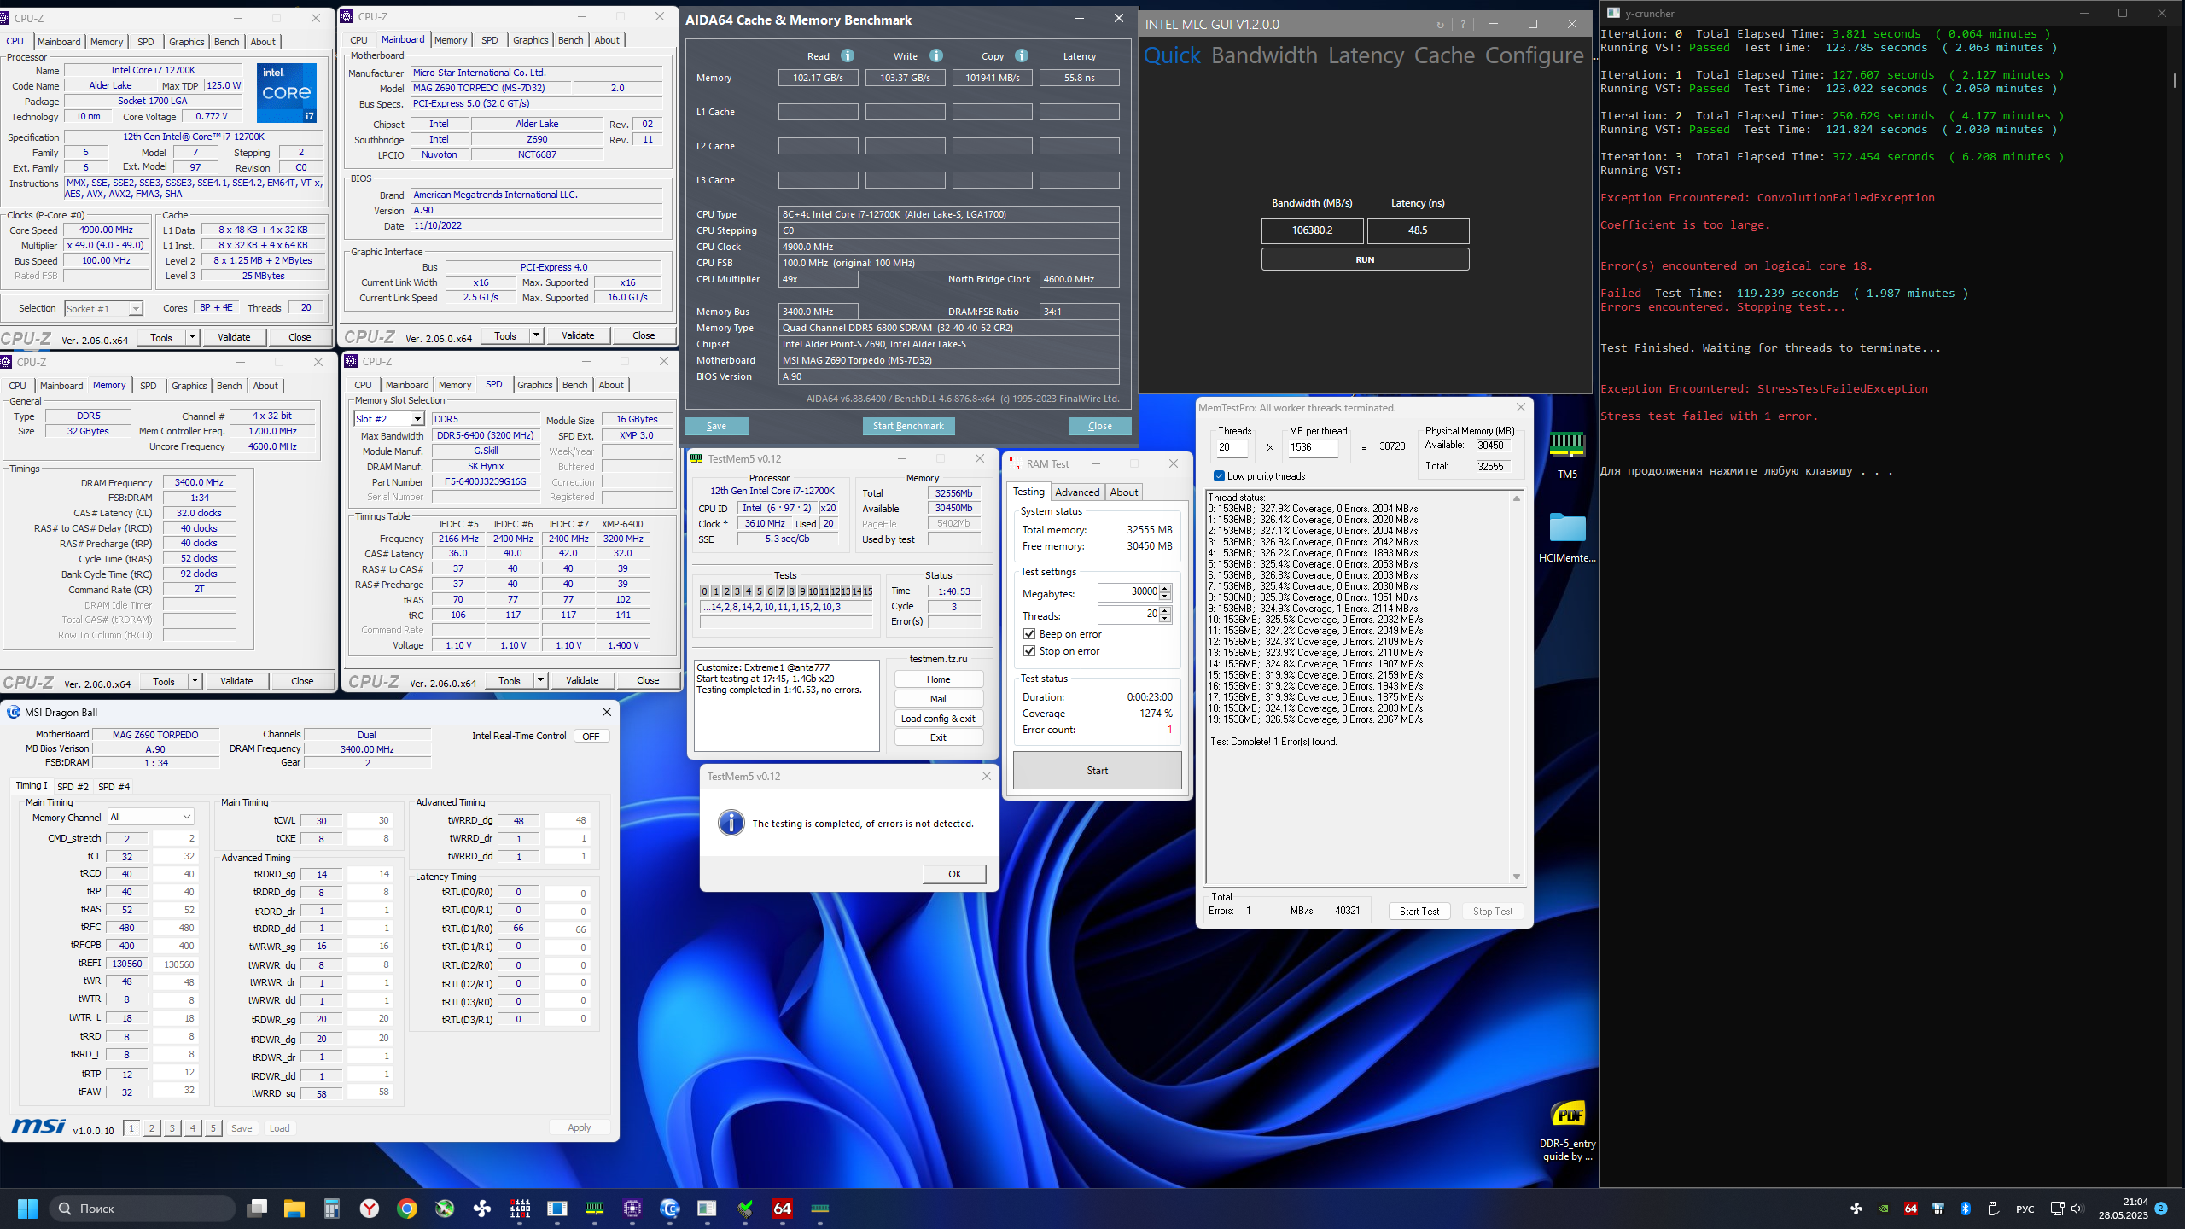Click the Copy info icon in AIDA64
Viewport: 2185px width, 1229px height.
click(1021, 55)
